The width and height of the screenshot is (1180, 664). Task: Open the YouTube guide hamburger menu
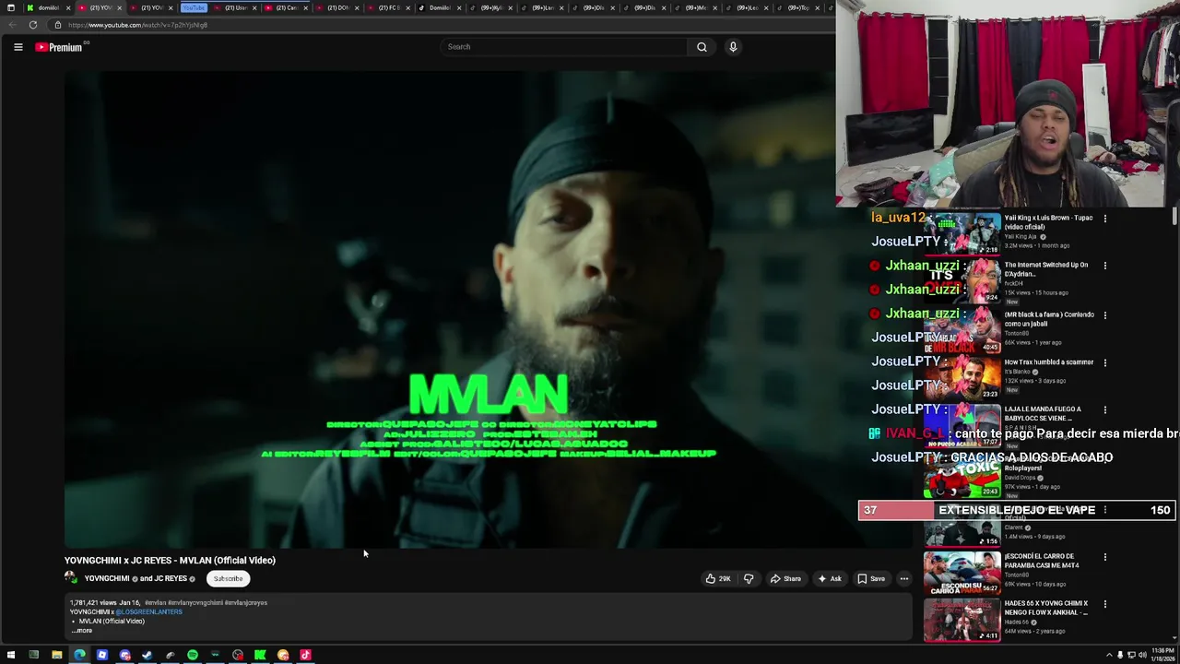[x=18, y=47]
